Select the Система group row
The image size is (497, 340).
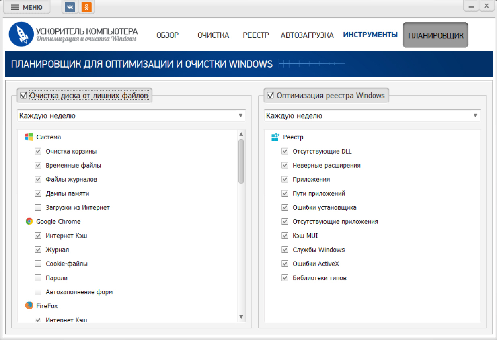(x=127, y=137)
